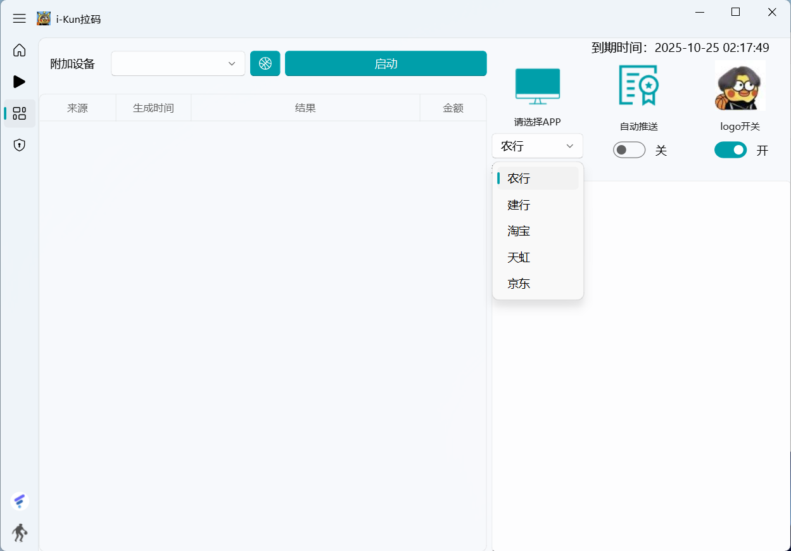Screen dimensions: 791x551
Task: Select the Play sidebar icon
Action: point(19,82)
